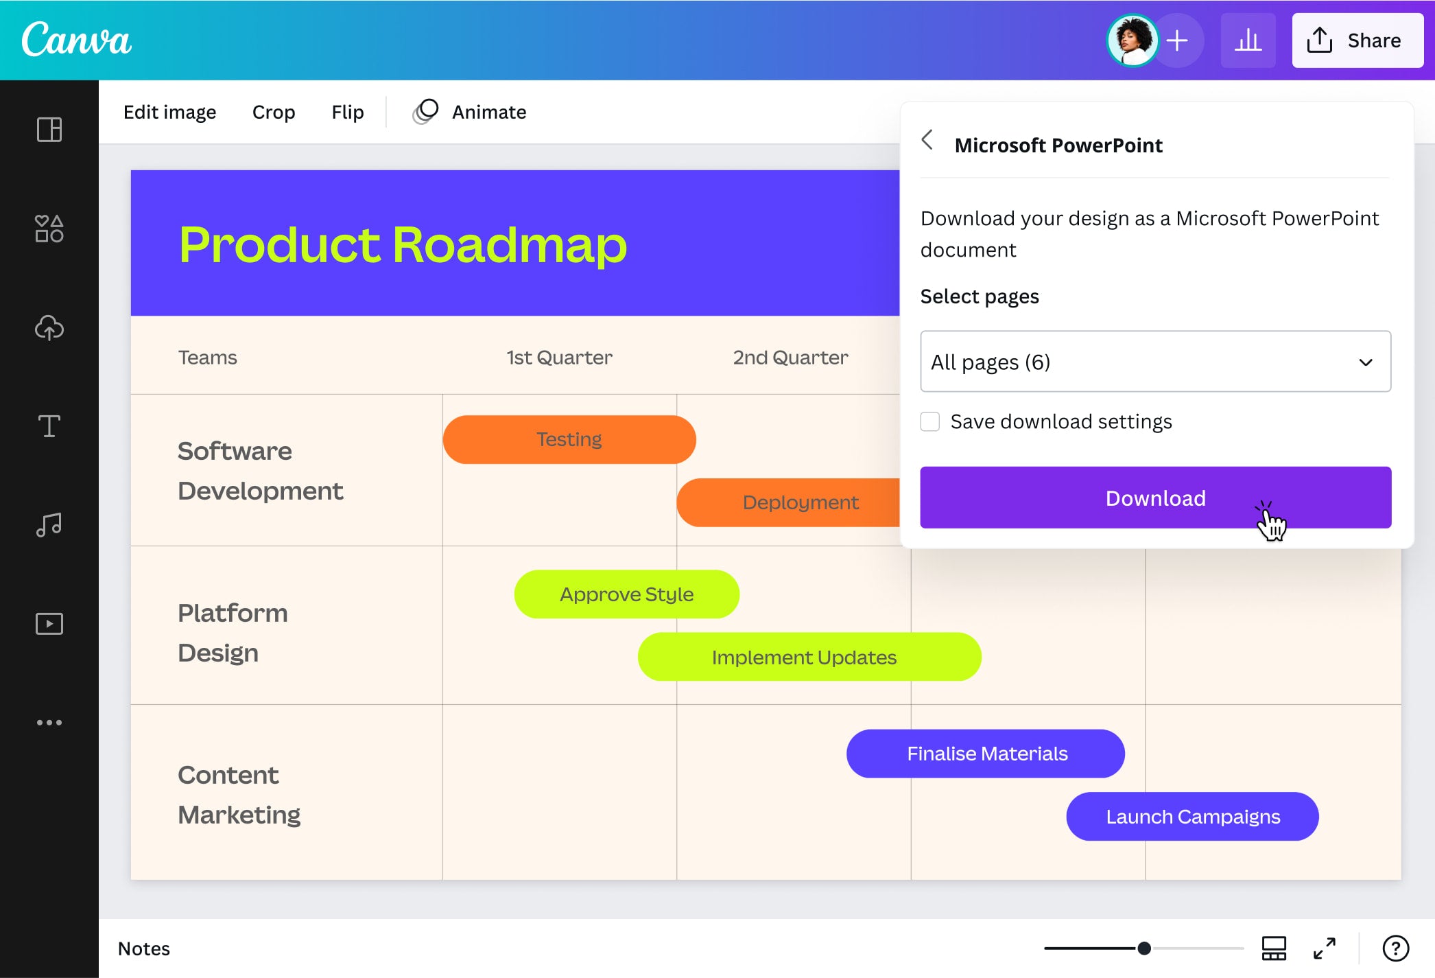This screenshot has width=1435, height=978.
Task: Click the More tools ellipsis icon
Action: (49, 721)
